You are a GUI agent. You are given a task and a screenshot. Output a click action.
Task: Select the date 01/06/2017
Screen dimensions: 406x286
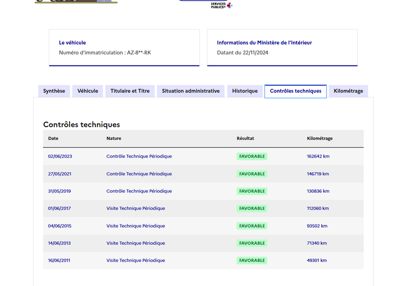[x=59, y=208]
